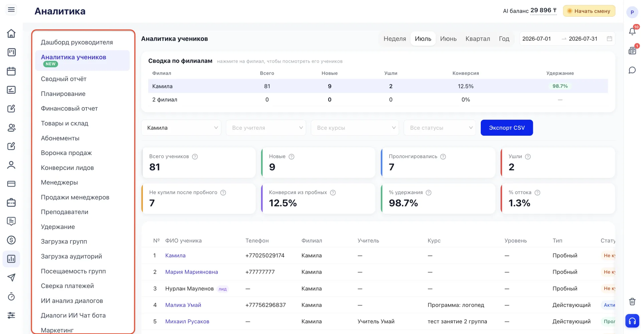Click help icon next to Всего учеников
641x334 pixels.
195,157
